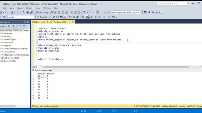The width and height of the screenshot is (202, 113).
Task: Click the Find in Files icon
Action: [109, 13]
